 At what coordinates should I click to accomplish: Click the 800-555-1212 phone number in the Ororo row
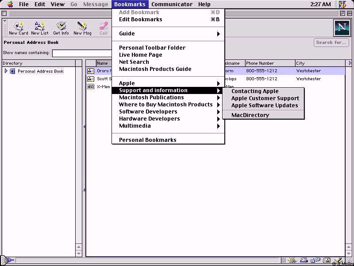click(262, 71)
